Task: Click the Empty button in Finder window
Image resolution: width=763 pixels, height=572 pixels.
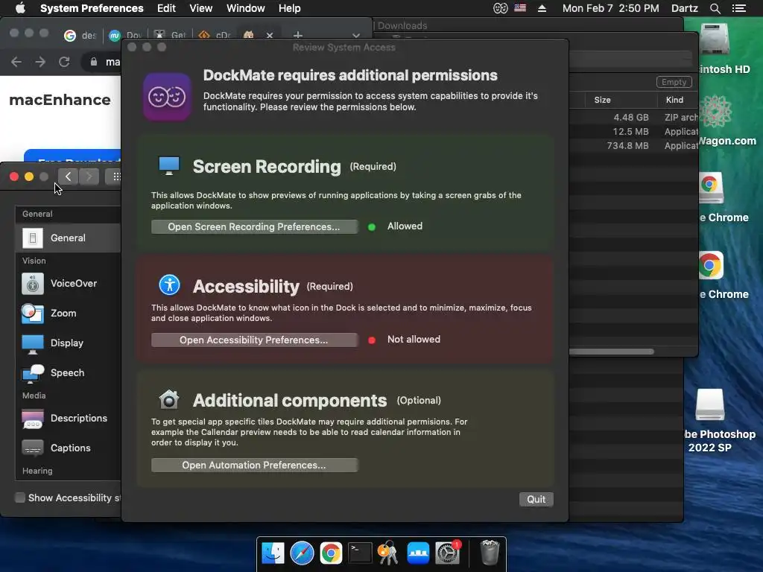Action: pyautogui.click(x=674, y=82)
